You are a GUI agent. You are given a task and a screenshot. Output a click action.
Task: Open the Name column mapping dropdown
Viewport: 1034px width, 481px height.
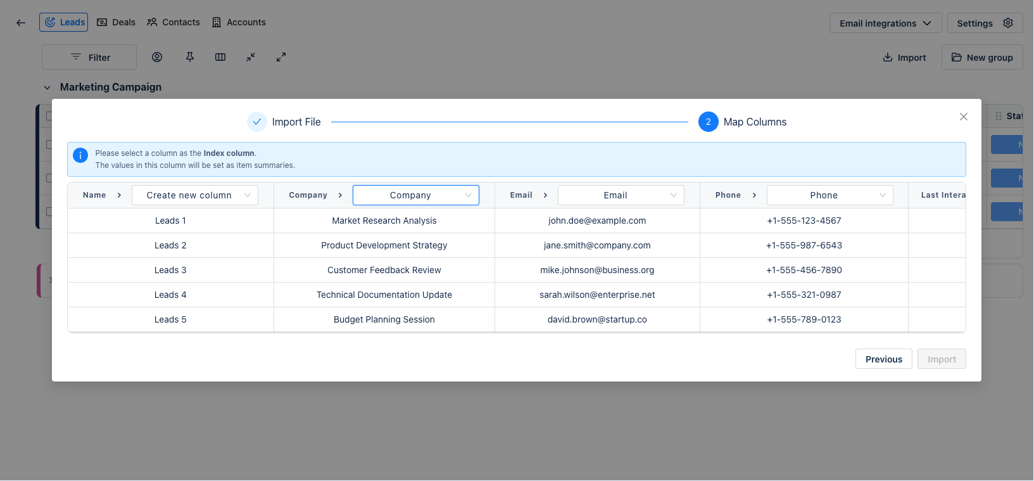click(195, 195)
